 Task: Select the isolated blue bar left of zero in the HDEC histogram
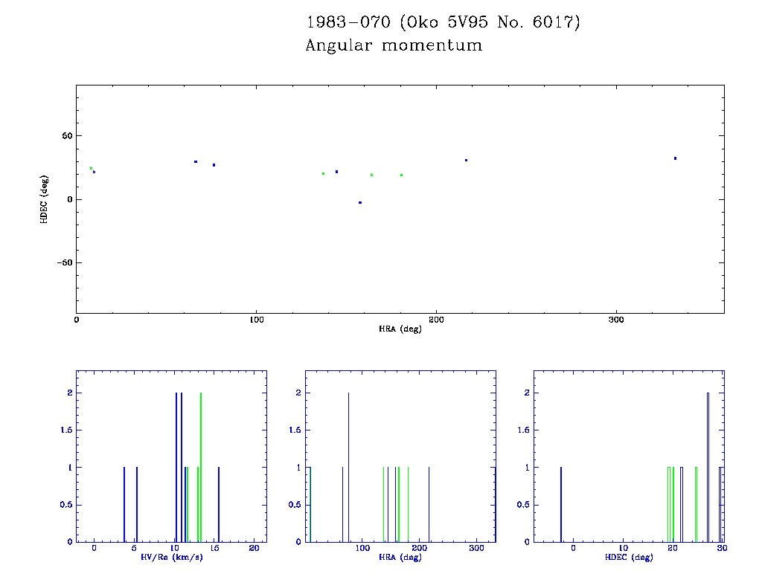[x=561, y=504]
